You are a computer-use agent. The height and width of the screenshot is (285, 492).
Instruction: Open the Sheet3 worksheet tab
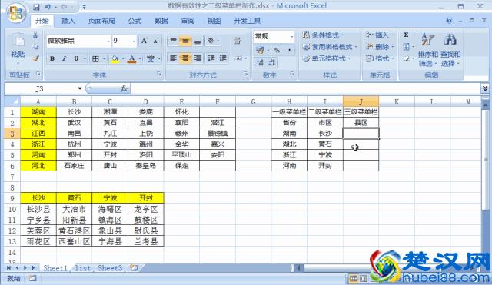coord(110,268)
